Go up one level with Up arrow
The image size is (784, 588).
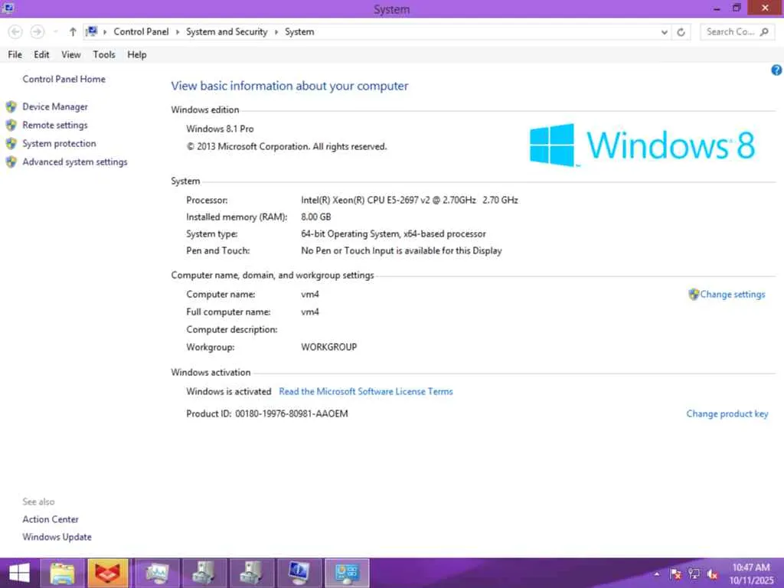click(73, 32)
